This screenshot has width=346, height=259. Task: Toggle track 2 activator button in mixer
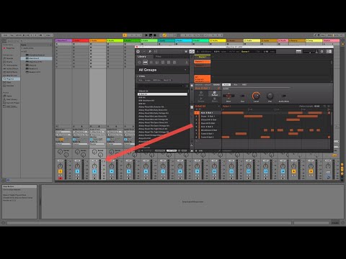click(x=77, y=171)
